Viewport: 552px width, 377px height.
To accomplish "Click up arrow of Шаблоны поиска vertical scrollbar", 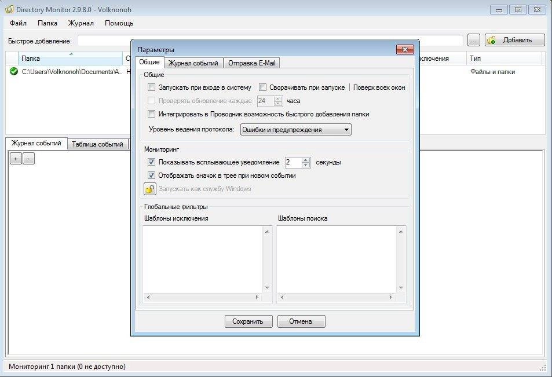I will coord(401,231).
